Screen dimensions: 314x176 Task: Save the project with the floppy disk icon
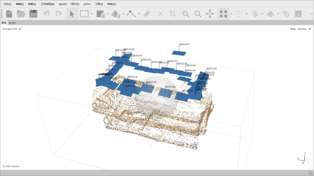pos(33,14)
